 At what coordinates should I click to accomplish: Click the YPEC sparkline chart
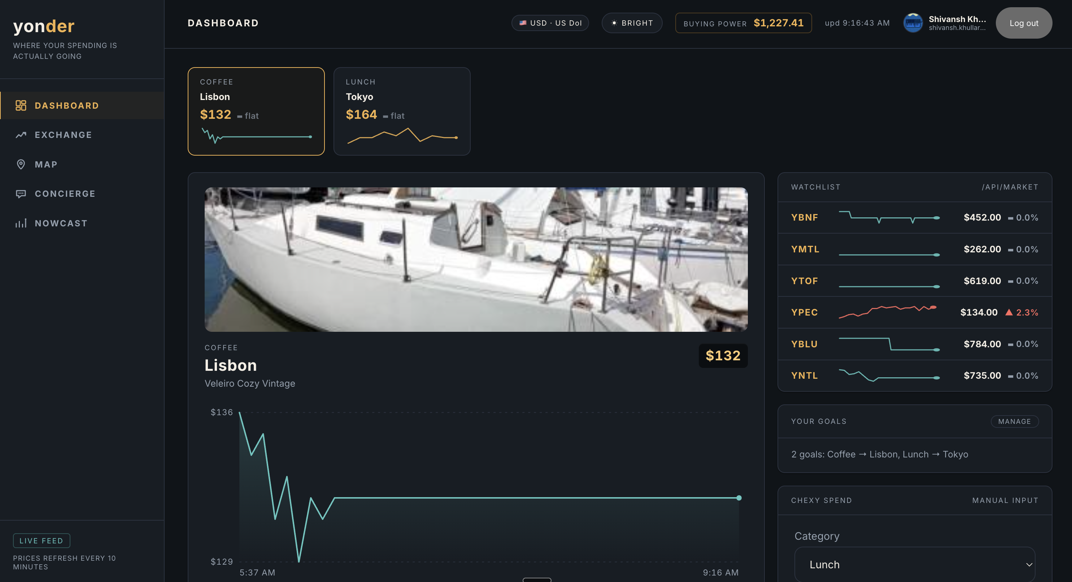click(x=888, y=312)
